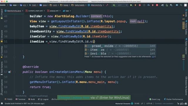Open the AVD Manager device icon
188x106 pixels.
[x=167, y=5]
